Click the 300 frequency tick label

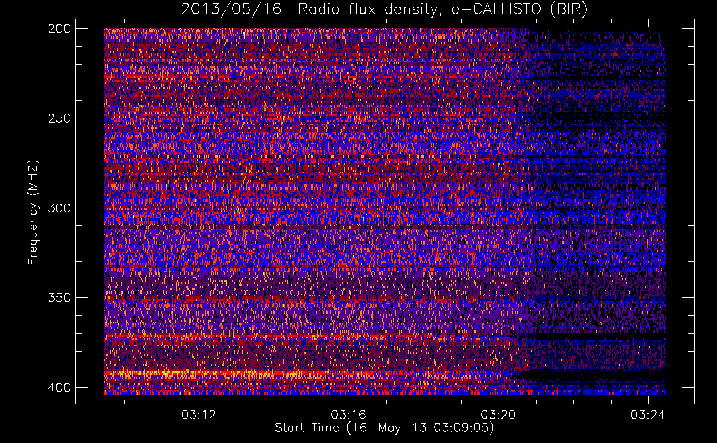click(x=59, y=208)
